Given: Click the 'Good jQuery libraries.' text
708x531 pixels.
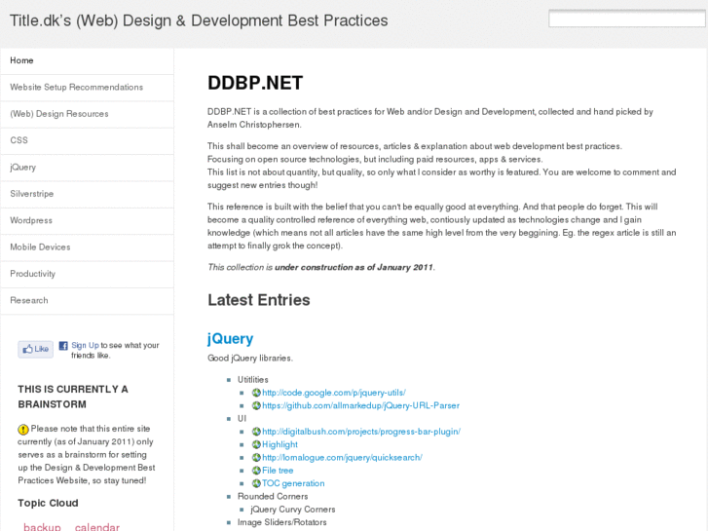Looking at the screenshot, I should [x=250, y=358].
